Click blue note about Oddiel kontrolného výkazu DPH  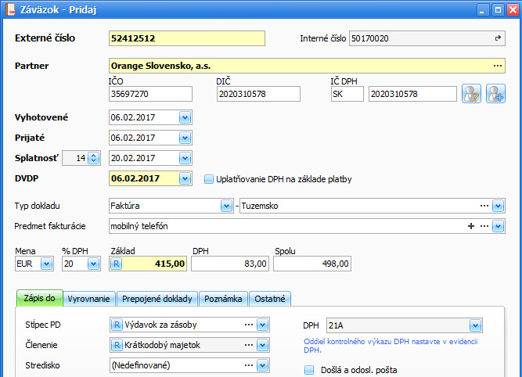[391, 346]
